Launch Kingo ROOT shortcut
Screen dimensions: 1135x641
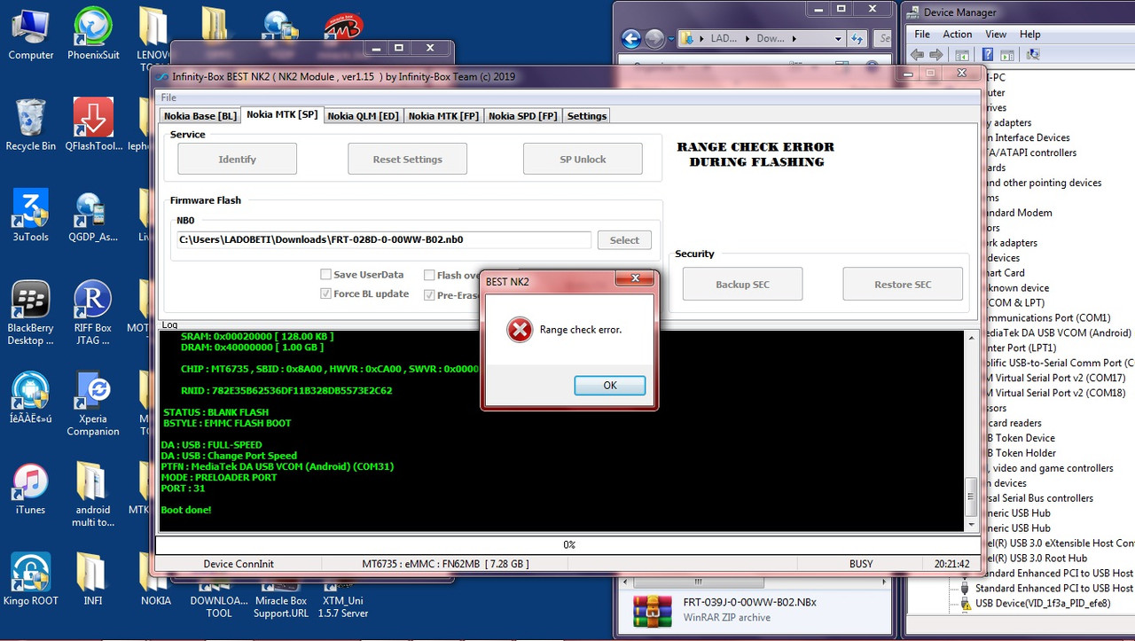coord(30,579)
